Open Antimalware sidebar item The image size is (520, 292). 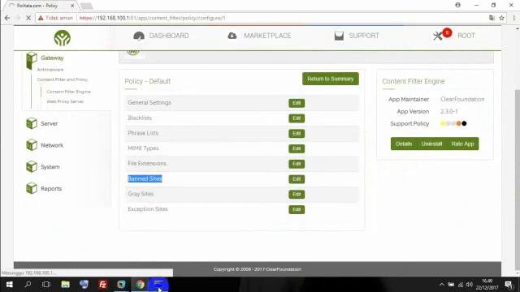(x=50, y=70)
